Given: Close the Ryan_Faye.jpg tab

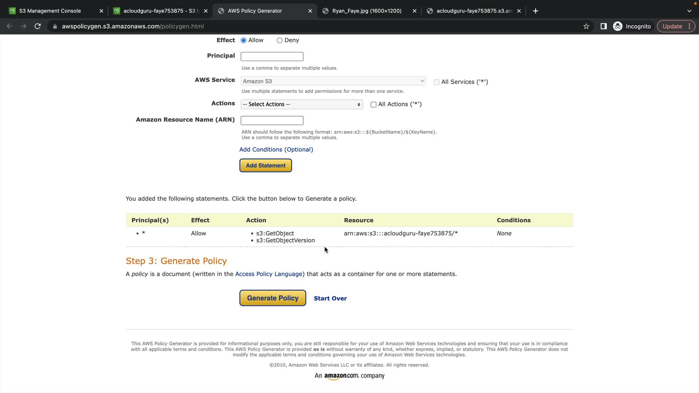Looking at the screenshot, I should 414,11.
